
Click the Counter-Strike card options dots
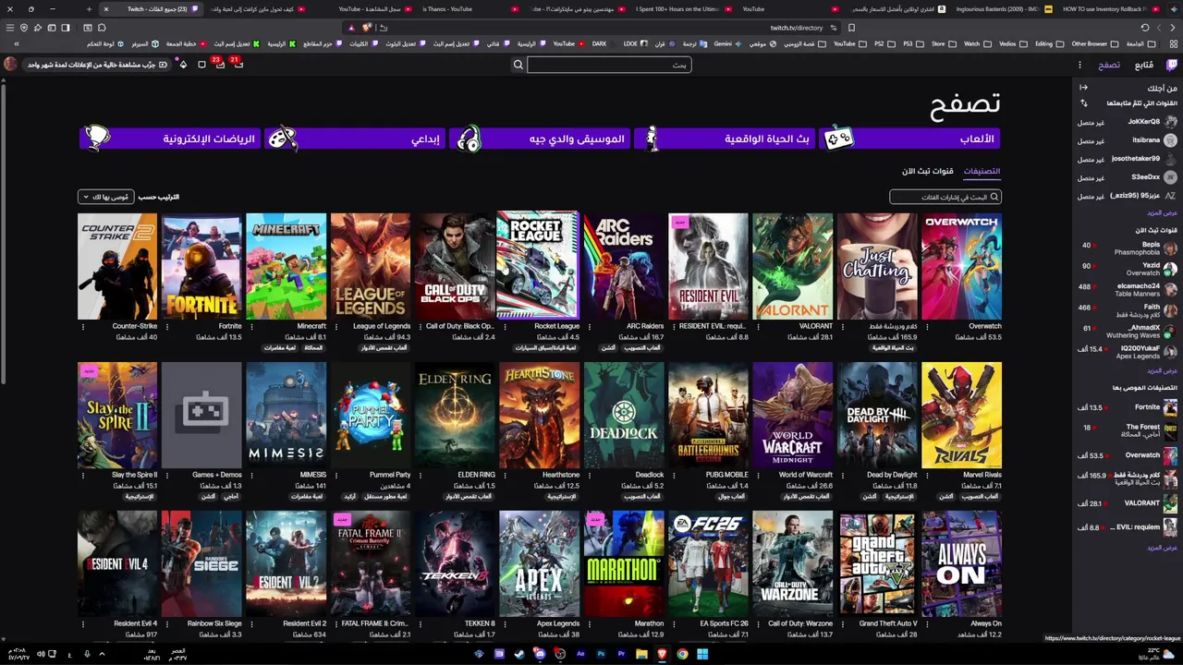[82, 326]
